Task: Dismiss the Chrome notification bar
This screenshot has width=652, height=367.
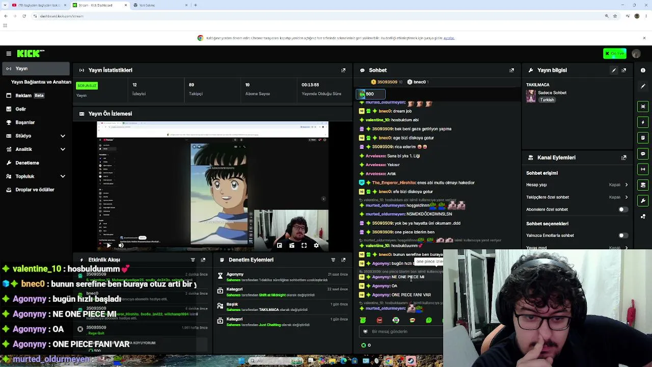Action: 644,38
